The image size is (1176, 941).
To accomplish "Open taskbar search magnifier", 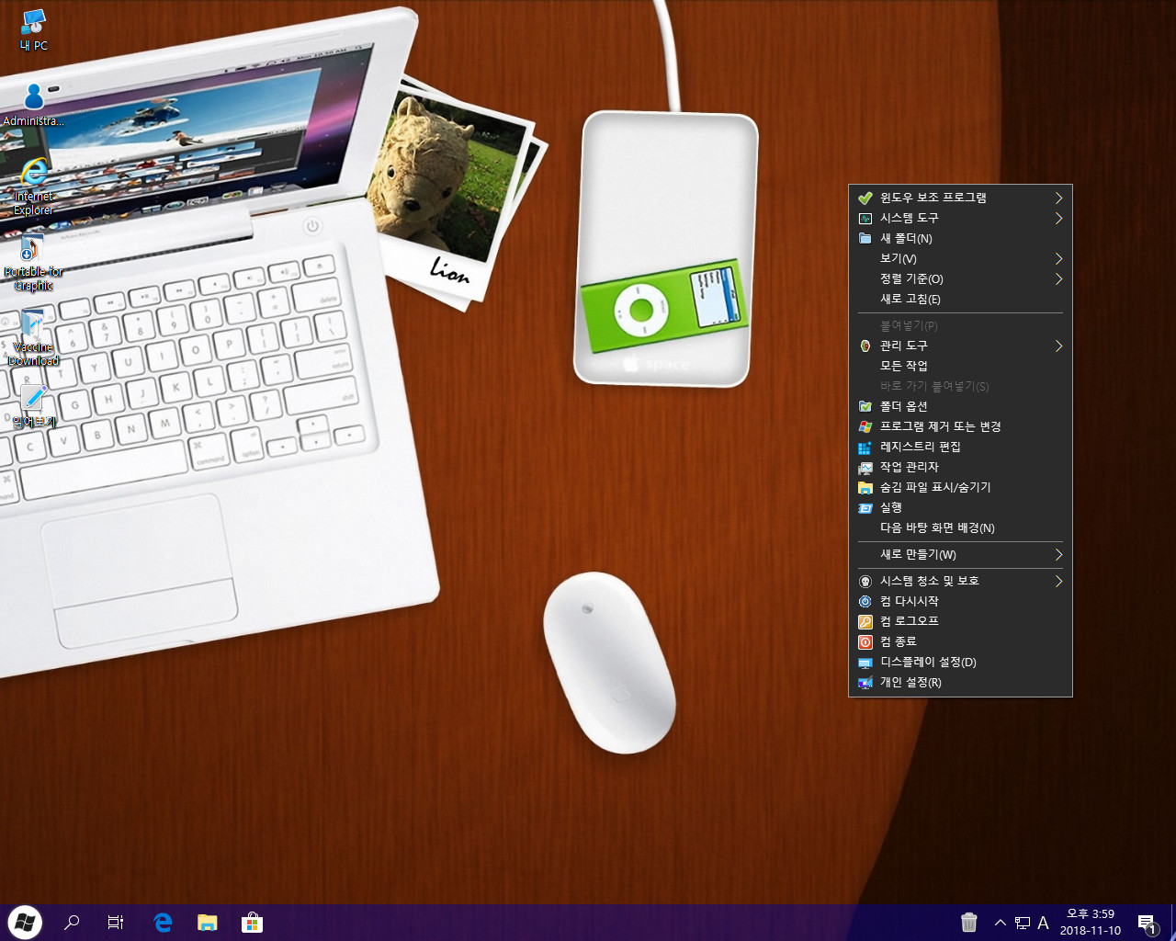I will (72, 923).
